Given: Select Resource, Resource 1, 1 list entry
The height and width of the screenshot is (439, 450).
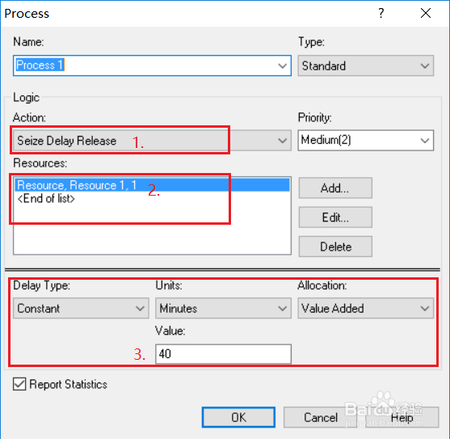Looking at the screenshot, I should pos(152,185).
